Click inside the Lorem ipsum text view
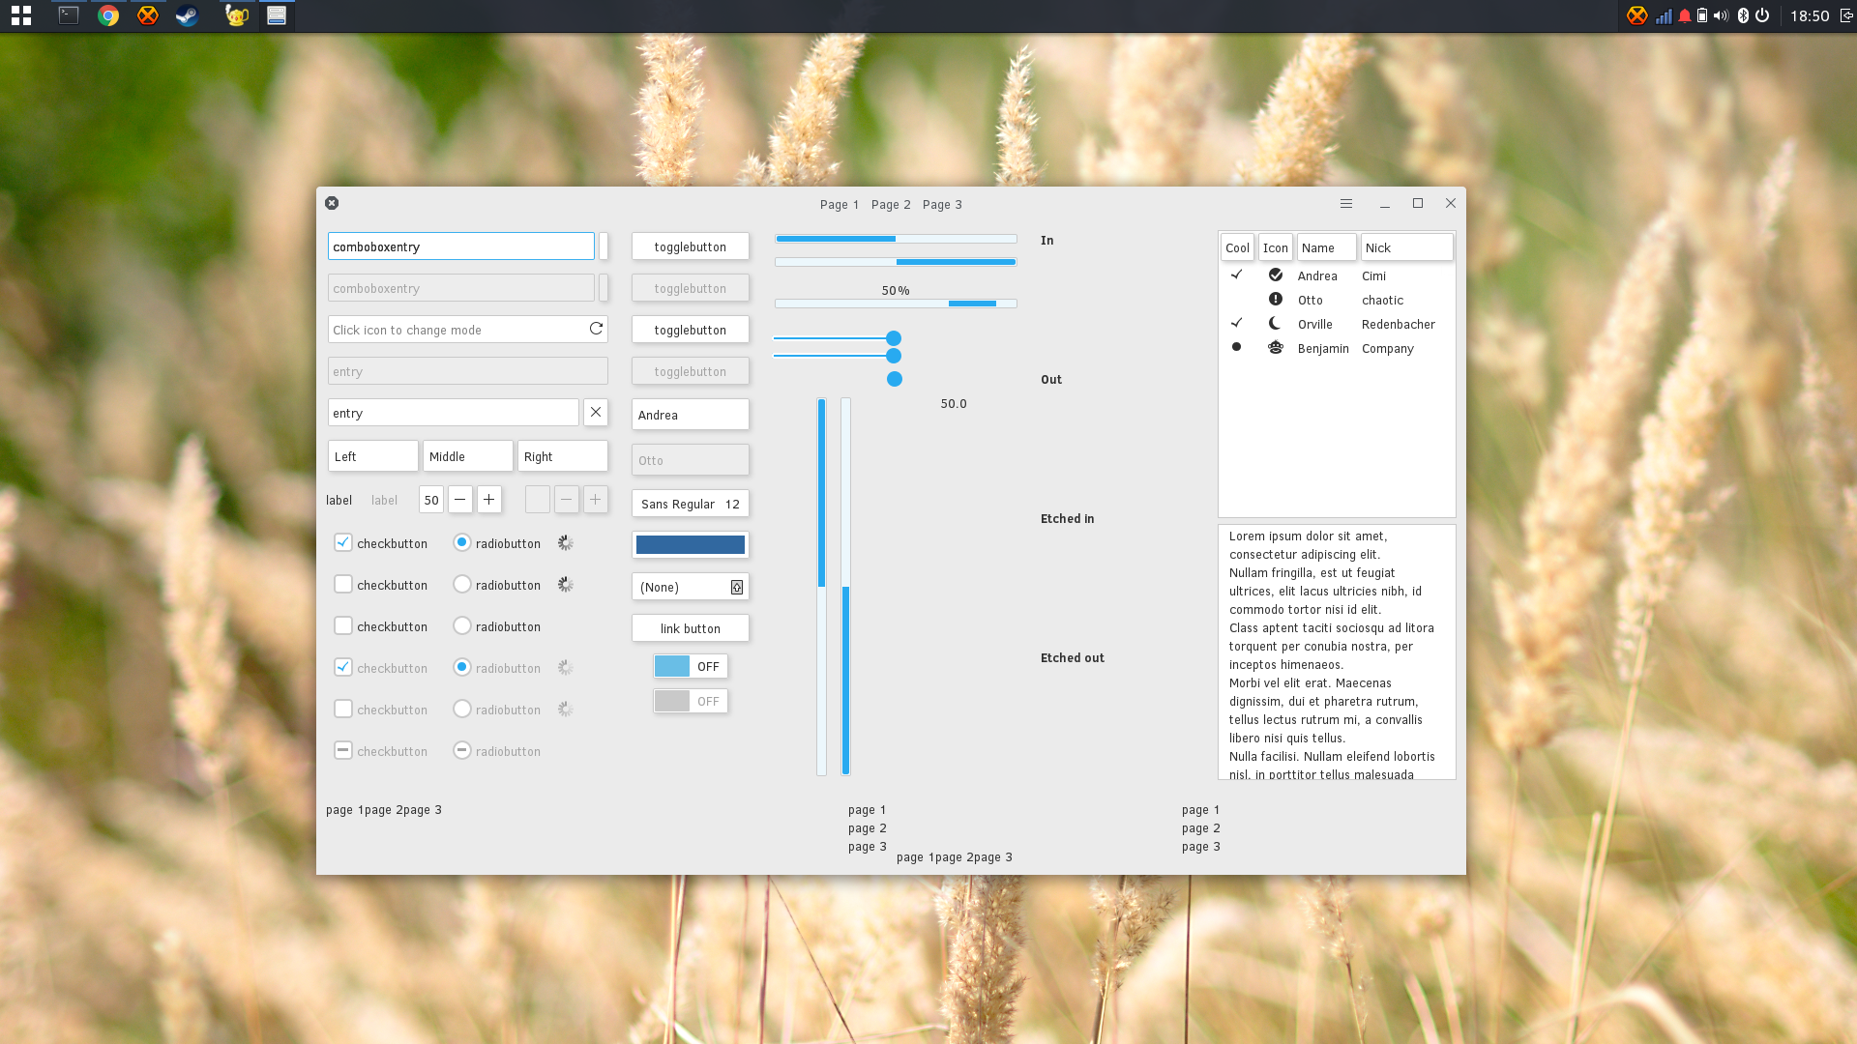1857x1044 pixels. (1337, 652)
